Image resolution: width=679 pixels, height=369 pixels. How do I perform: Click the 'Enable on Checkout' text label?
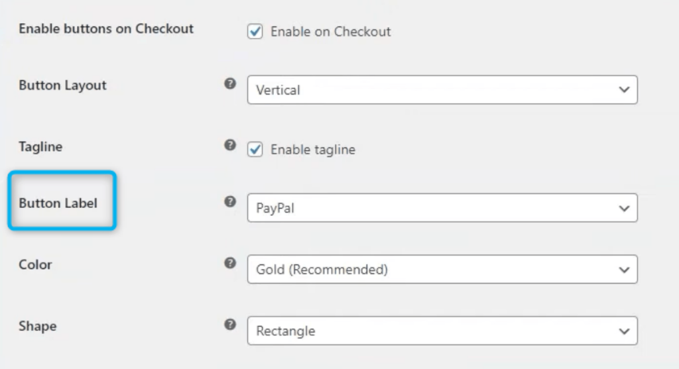coord(330,31)
